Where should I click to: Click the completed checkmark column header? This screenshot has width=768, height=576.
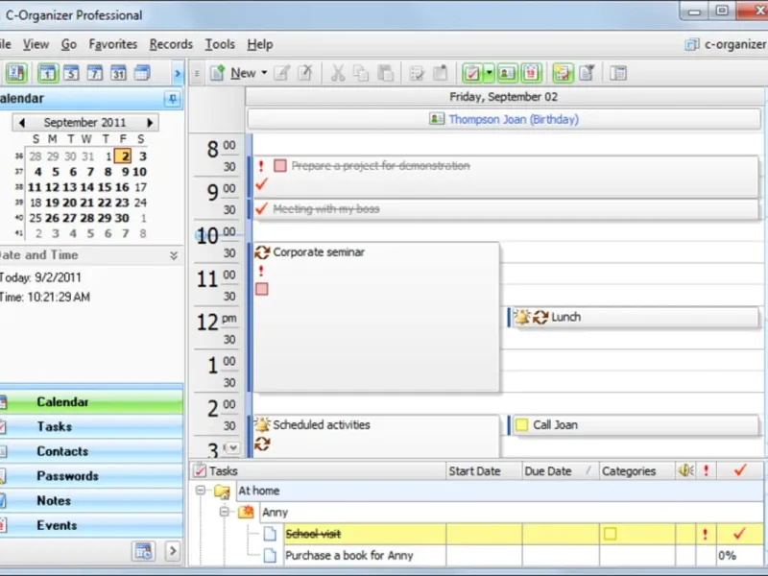740,471
